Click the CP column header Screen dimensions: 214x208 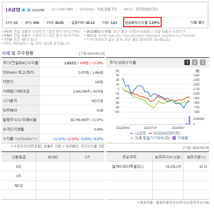click(87, 157)
